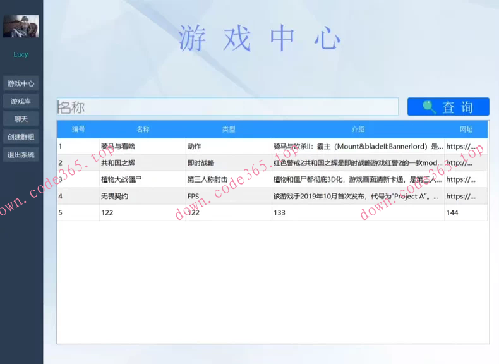Select the cell 共和国之辉
The image size is (499, 364).
click(143, 163)
